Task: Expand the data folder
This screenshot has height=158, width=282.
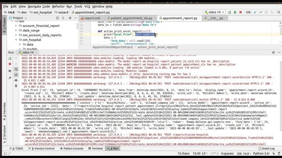Action: pyautogui.click(x=20, y=44)
